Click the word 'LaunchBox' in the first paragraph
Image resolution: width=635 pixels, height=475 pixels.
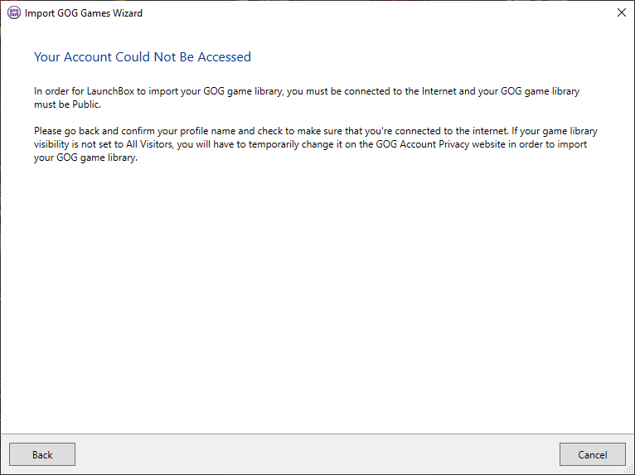115,91
